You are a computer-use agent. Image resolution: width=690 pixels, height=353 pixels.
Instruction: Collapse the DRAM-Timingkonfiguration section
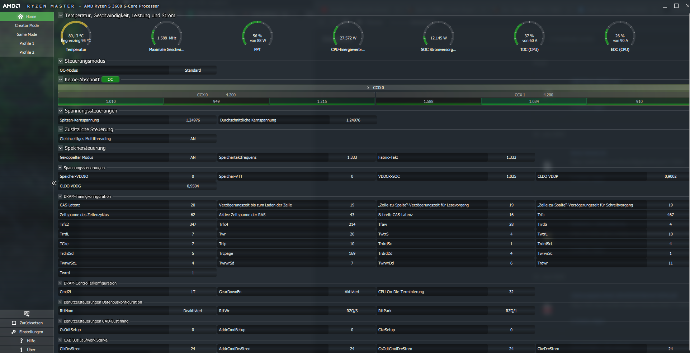[x=60, y=196]
